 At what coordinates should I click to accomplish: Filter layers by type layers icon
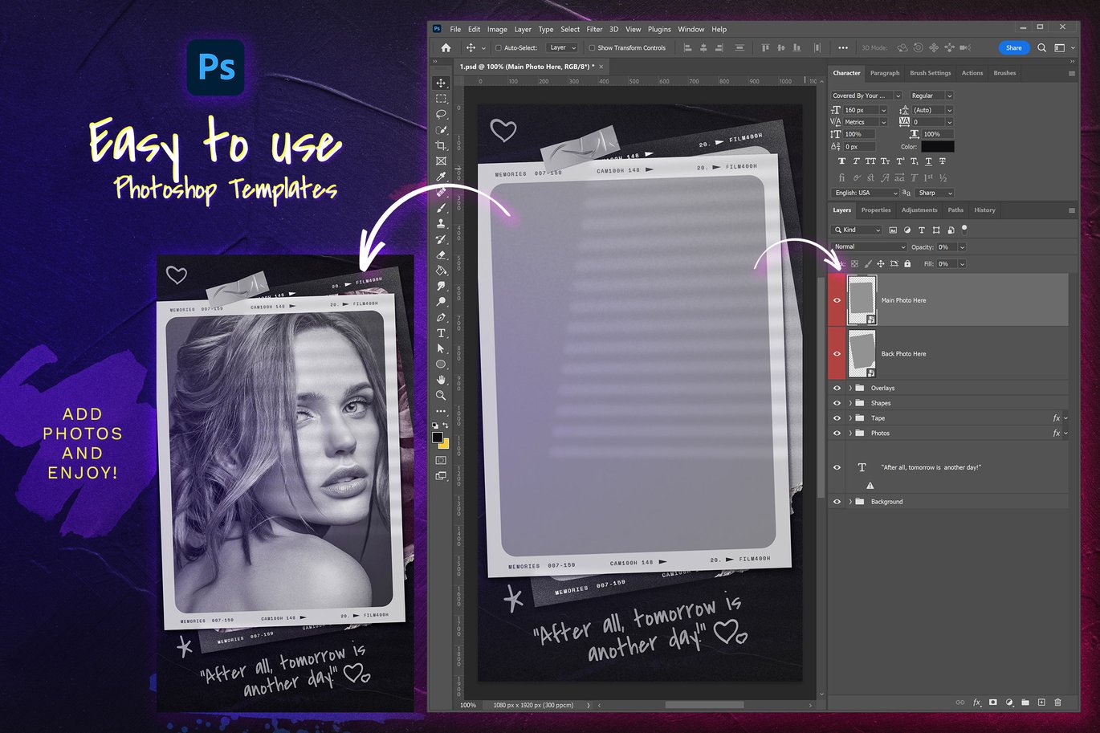(922, 230)
